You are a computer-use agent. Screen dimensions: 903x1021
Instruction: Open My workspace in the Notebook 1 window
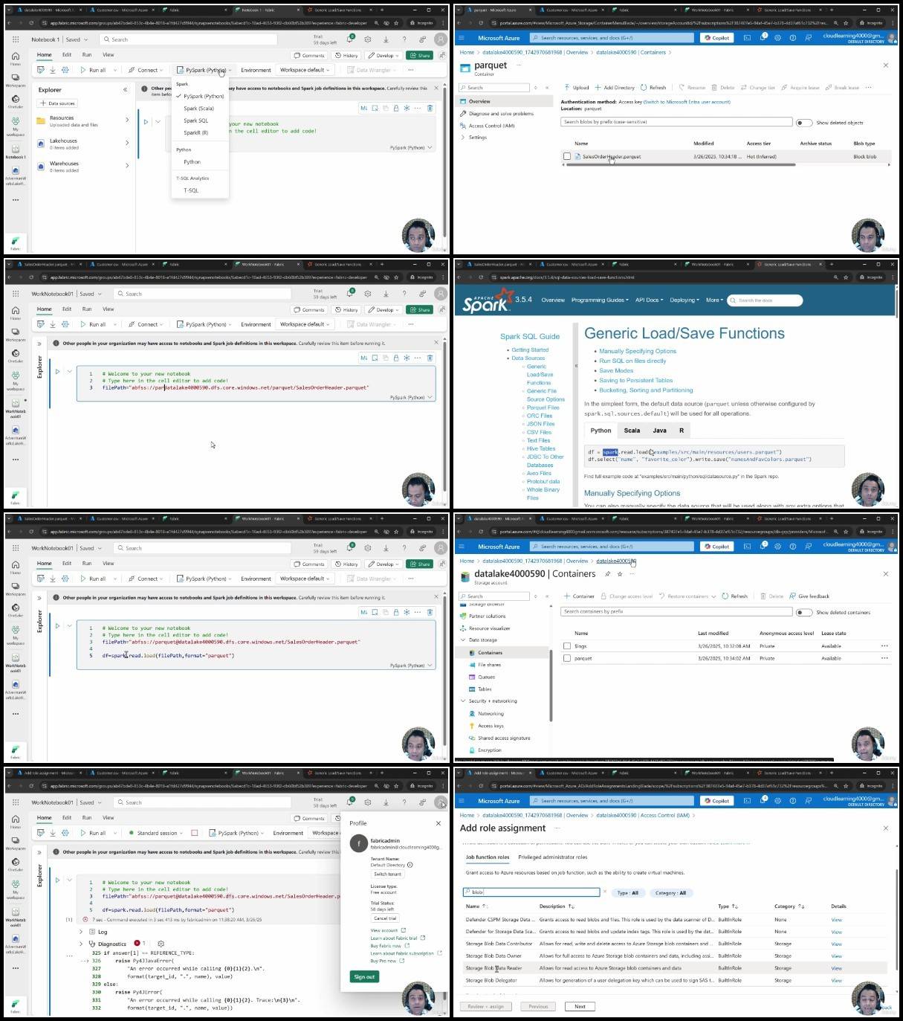tap(15, 126)
